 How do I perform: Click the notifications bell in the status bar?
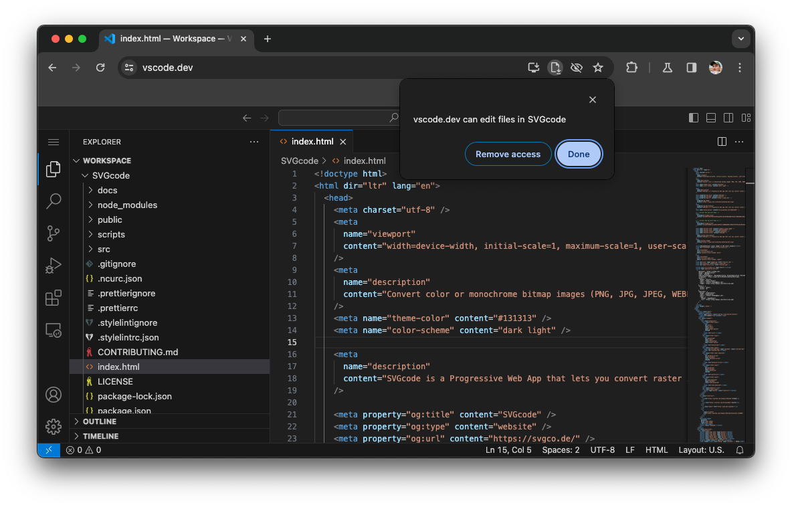coord(739,449)
